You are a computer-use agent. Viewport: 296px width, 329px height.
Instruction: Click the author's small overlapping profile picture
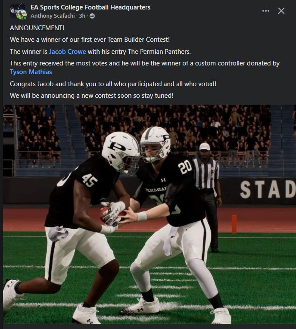click(x=22, y=15)
